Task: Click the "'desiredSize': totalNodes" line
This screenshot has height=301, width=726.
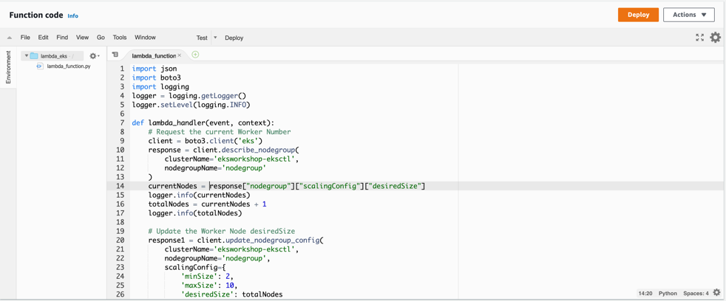Action: click(x=232, y=294)
